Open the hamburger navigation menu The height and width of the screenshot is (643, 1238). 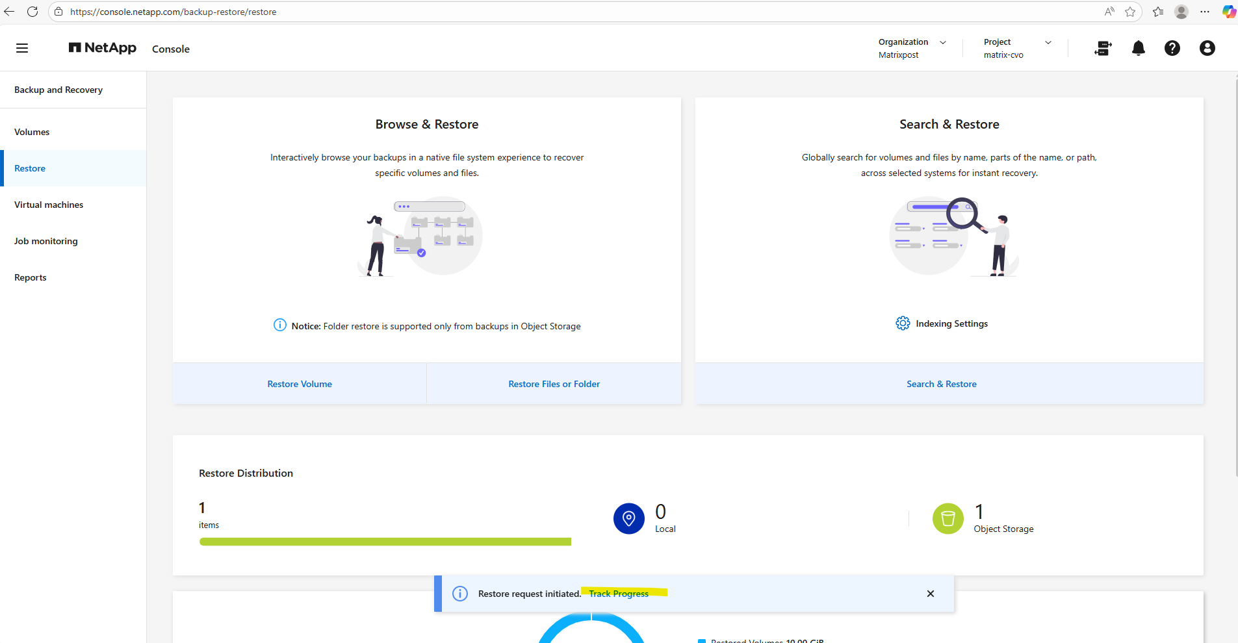tap(22, 48)
